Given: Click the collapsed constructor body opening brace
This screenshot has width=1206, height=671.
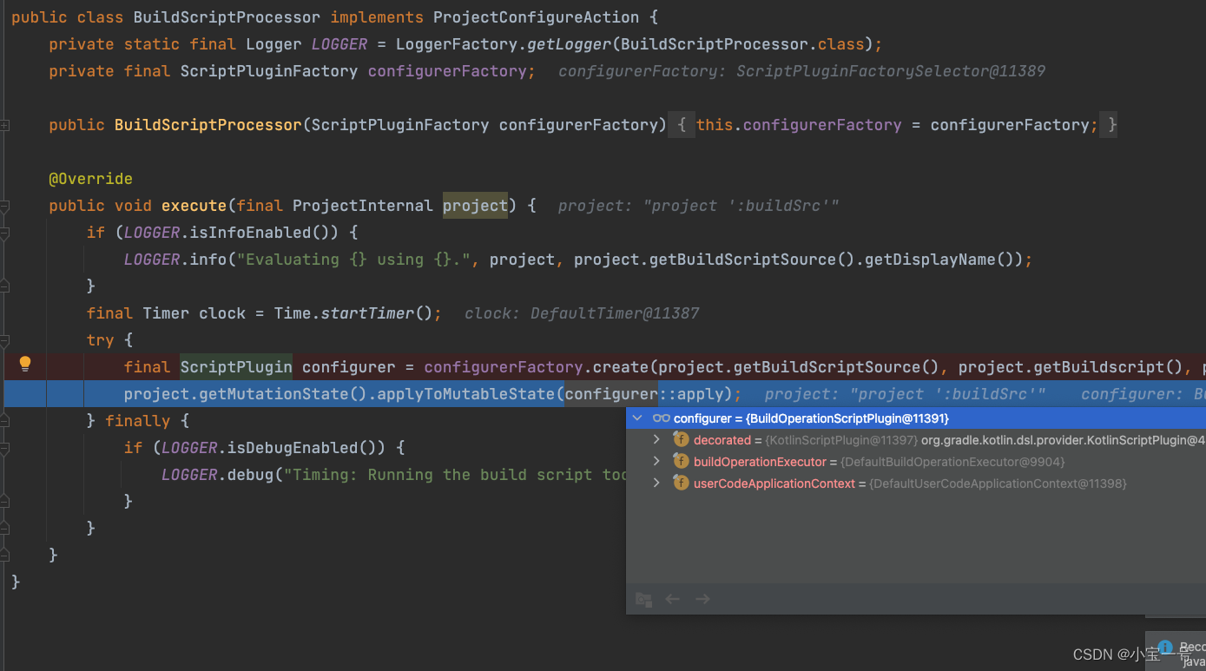Looking at the screenshot, I should coord(682,125).
